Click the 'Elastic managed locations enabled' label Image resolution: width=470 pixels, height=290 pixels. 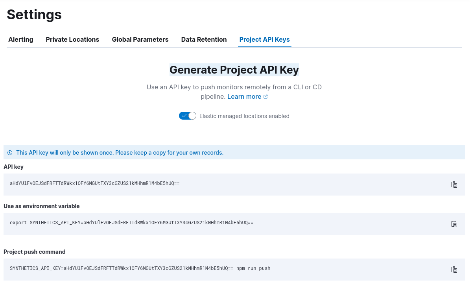click(244, 116)
